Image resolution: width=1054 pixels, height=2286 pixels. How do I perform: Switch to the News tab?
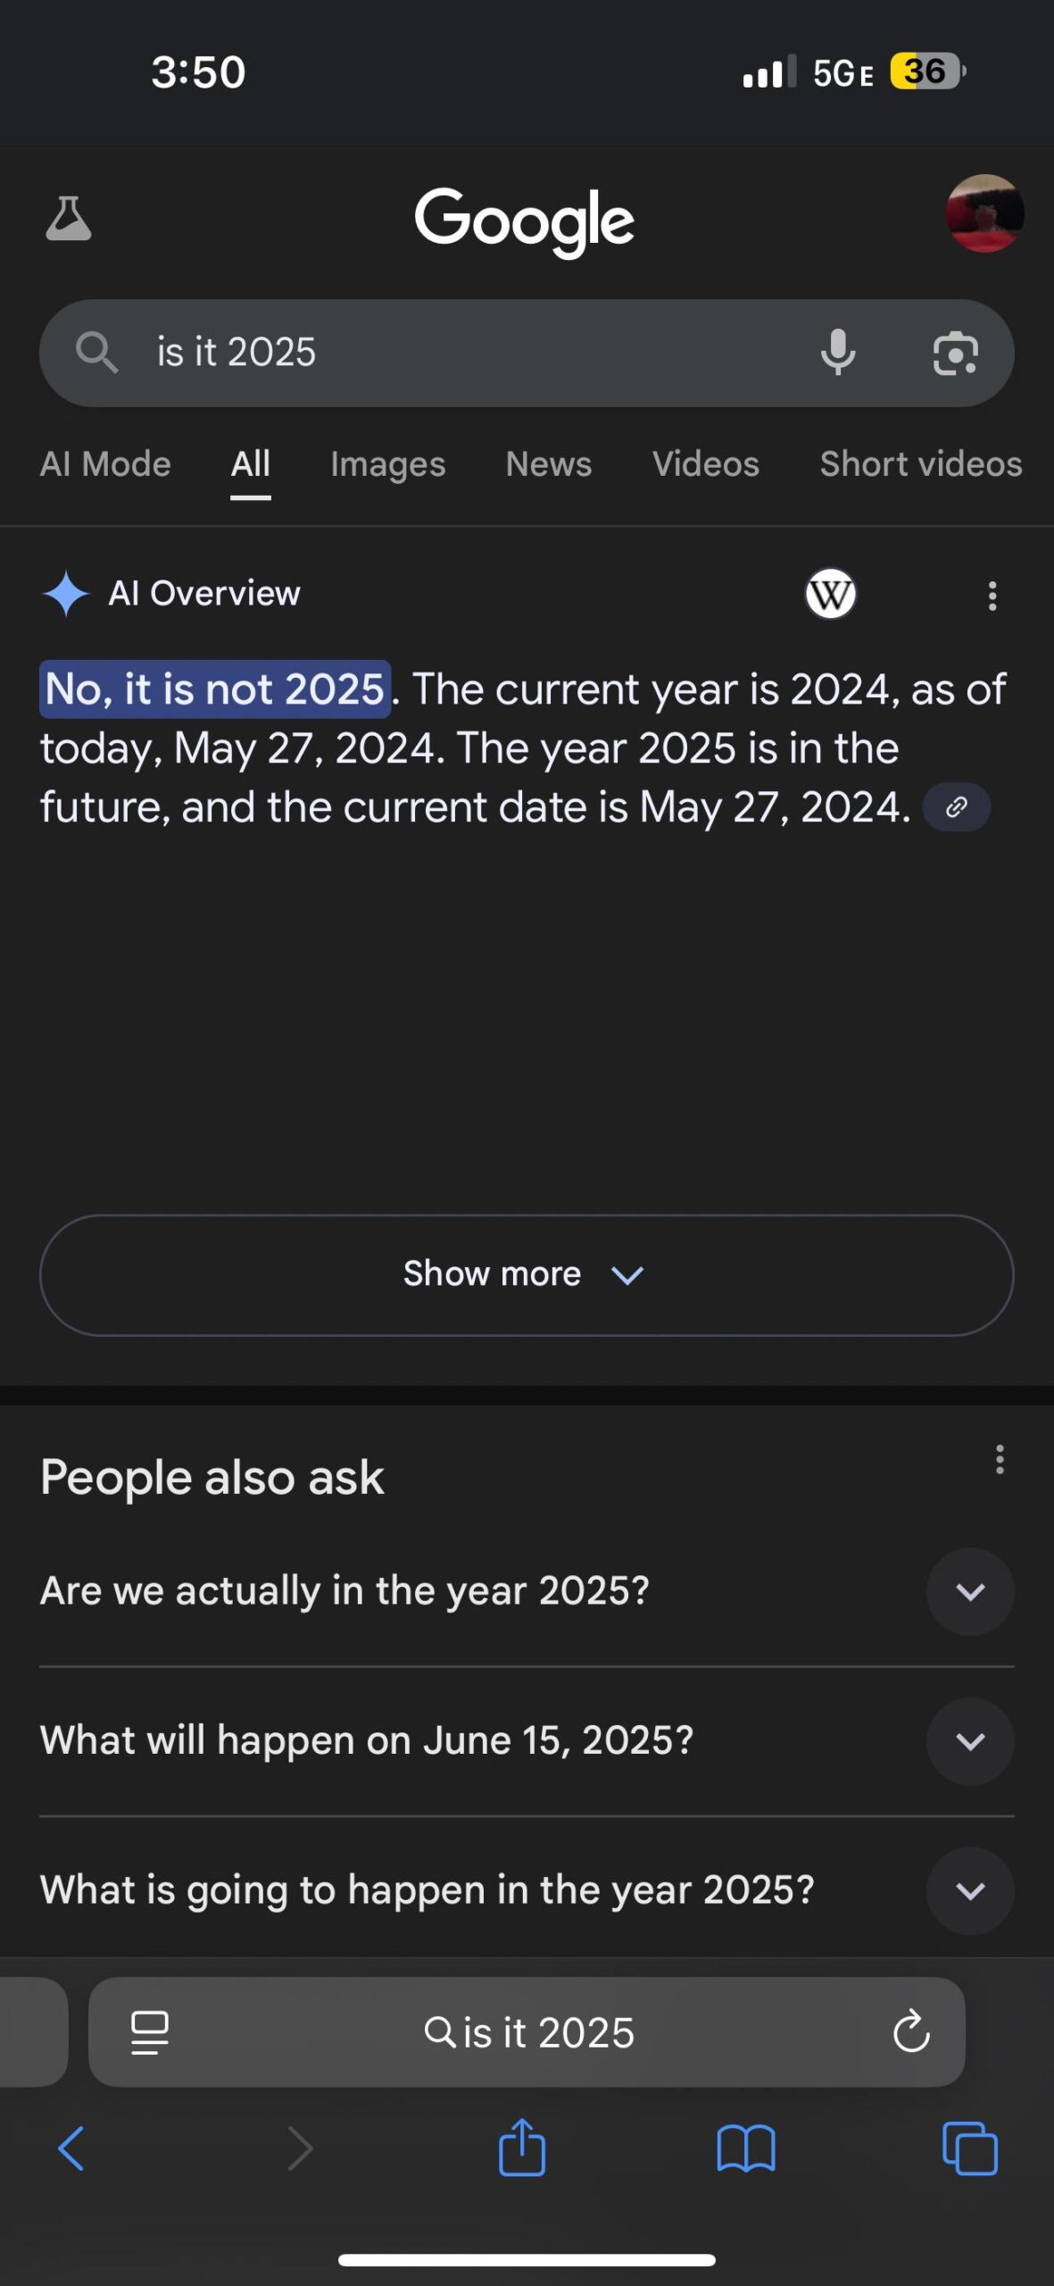click(548, 464)
